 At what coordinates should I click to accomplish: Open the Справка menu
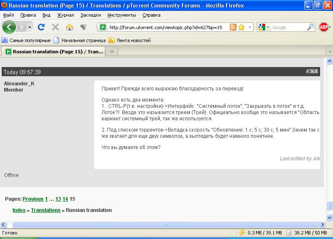(152, 15)
